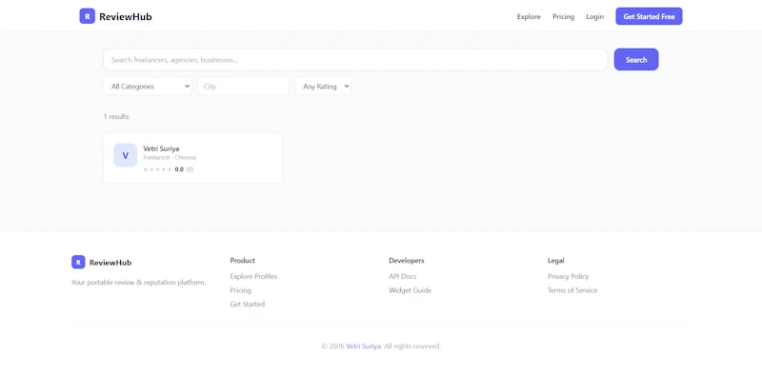The height and width of the screenshot is (374, 762).
Task: Open the API Docs footer link
Action: click(x=402, y=276)
